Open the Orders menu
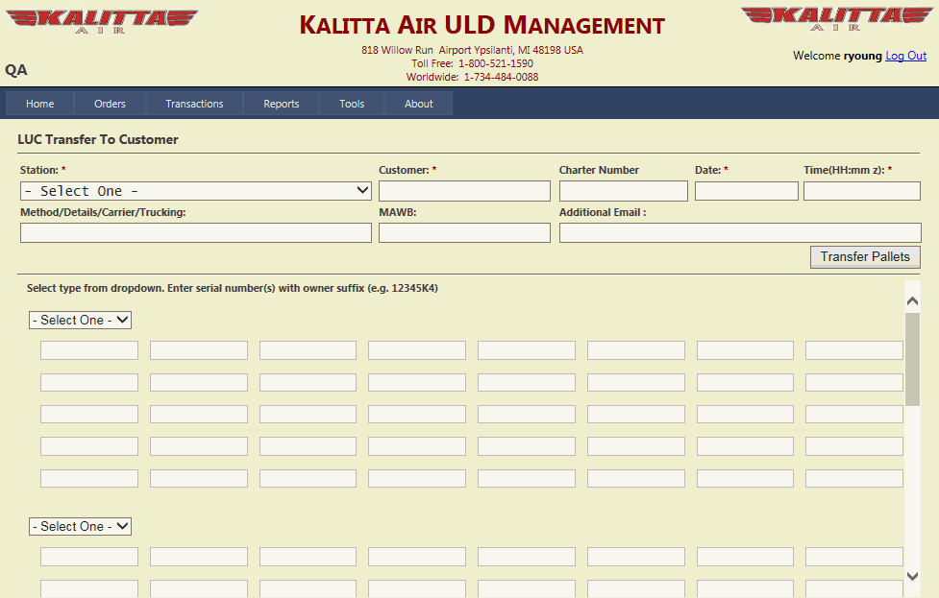Viewport: 939px width, 598px height. tap(110, 104)
